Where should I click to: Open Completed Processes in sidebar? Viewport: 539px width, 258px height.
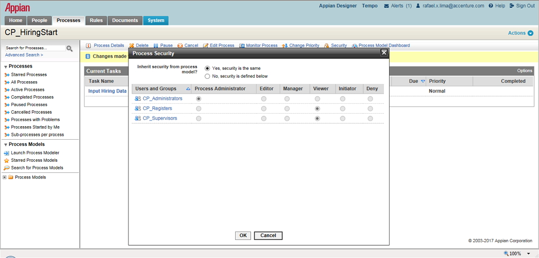[32, 97]
